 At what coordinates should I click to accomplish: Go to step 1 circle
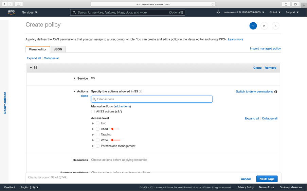(x=253, y=26)
